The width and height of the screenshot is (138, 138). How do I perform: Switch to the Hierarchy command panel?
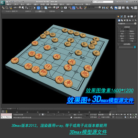[125, 16]
